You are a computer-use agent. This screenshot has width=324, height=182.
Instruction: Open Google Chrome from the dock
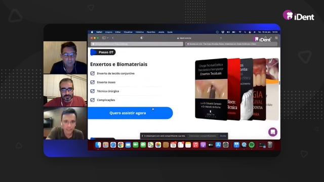pyautogui.click(x=120, y=145)
